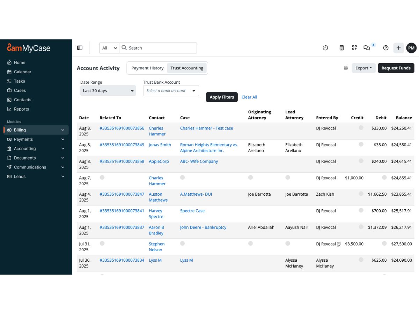This screenshot has width=419, height=314.
Task: Click the Accounting bank icon in sidebar
Action: [x=9, y=149]
